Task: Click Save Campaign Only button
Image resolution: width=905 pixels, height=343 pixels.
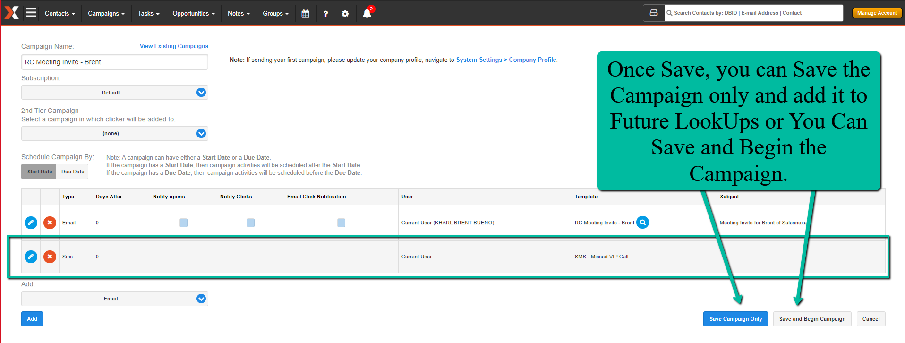Action: pos(735,319)
